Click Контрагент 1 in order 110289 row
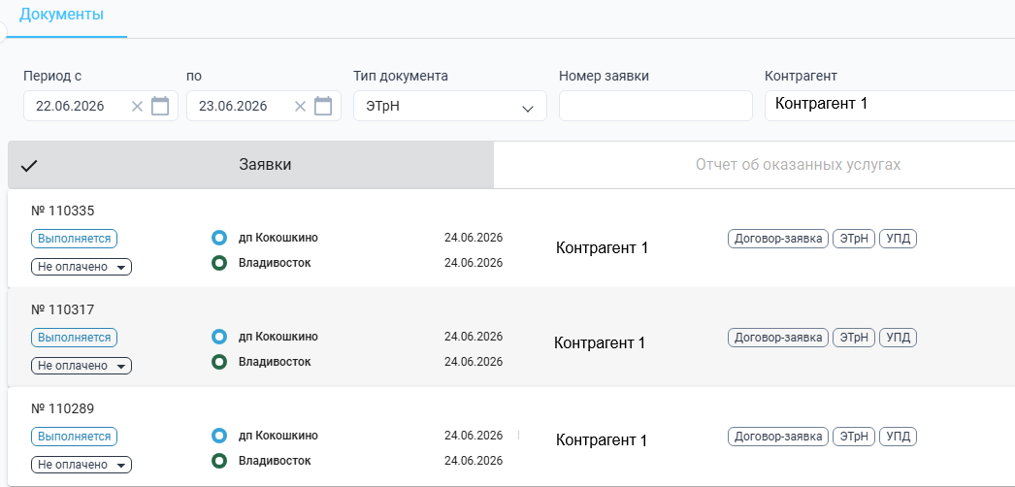 click(602, 440)
